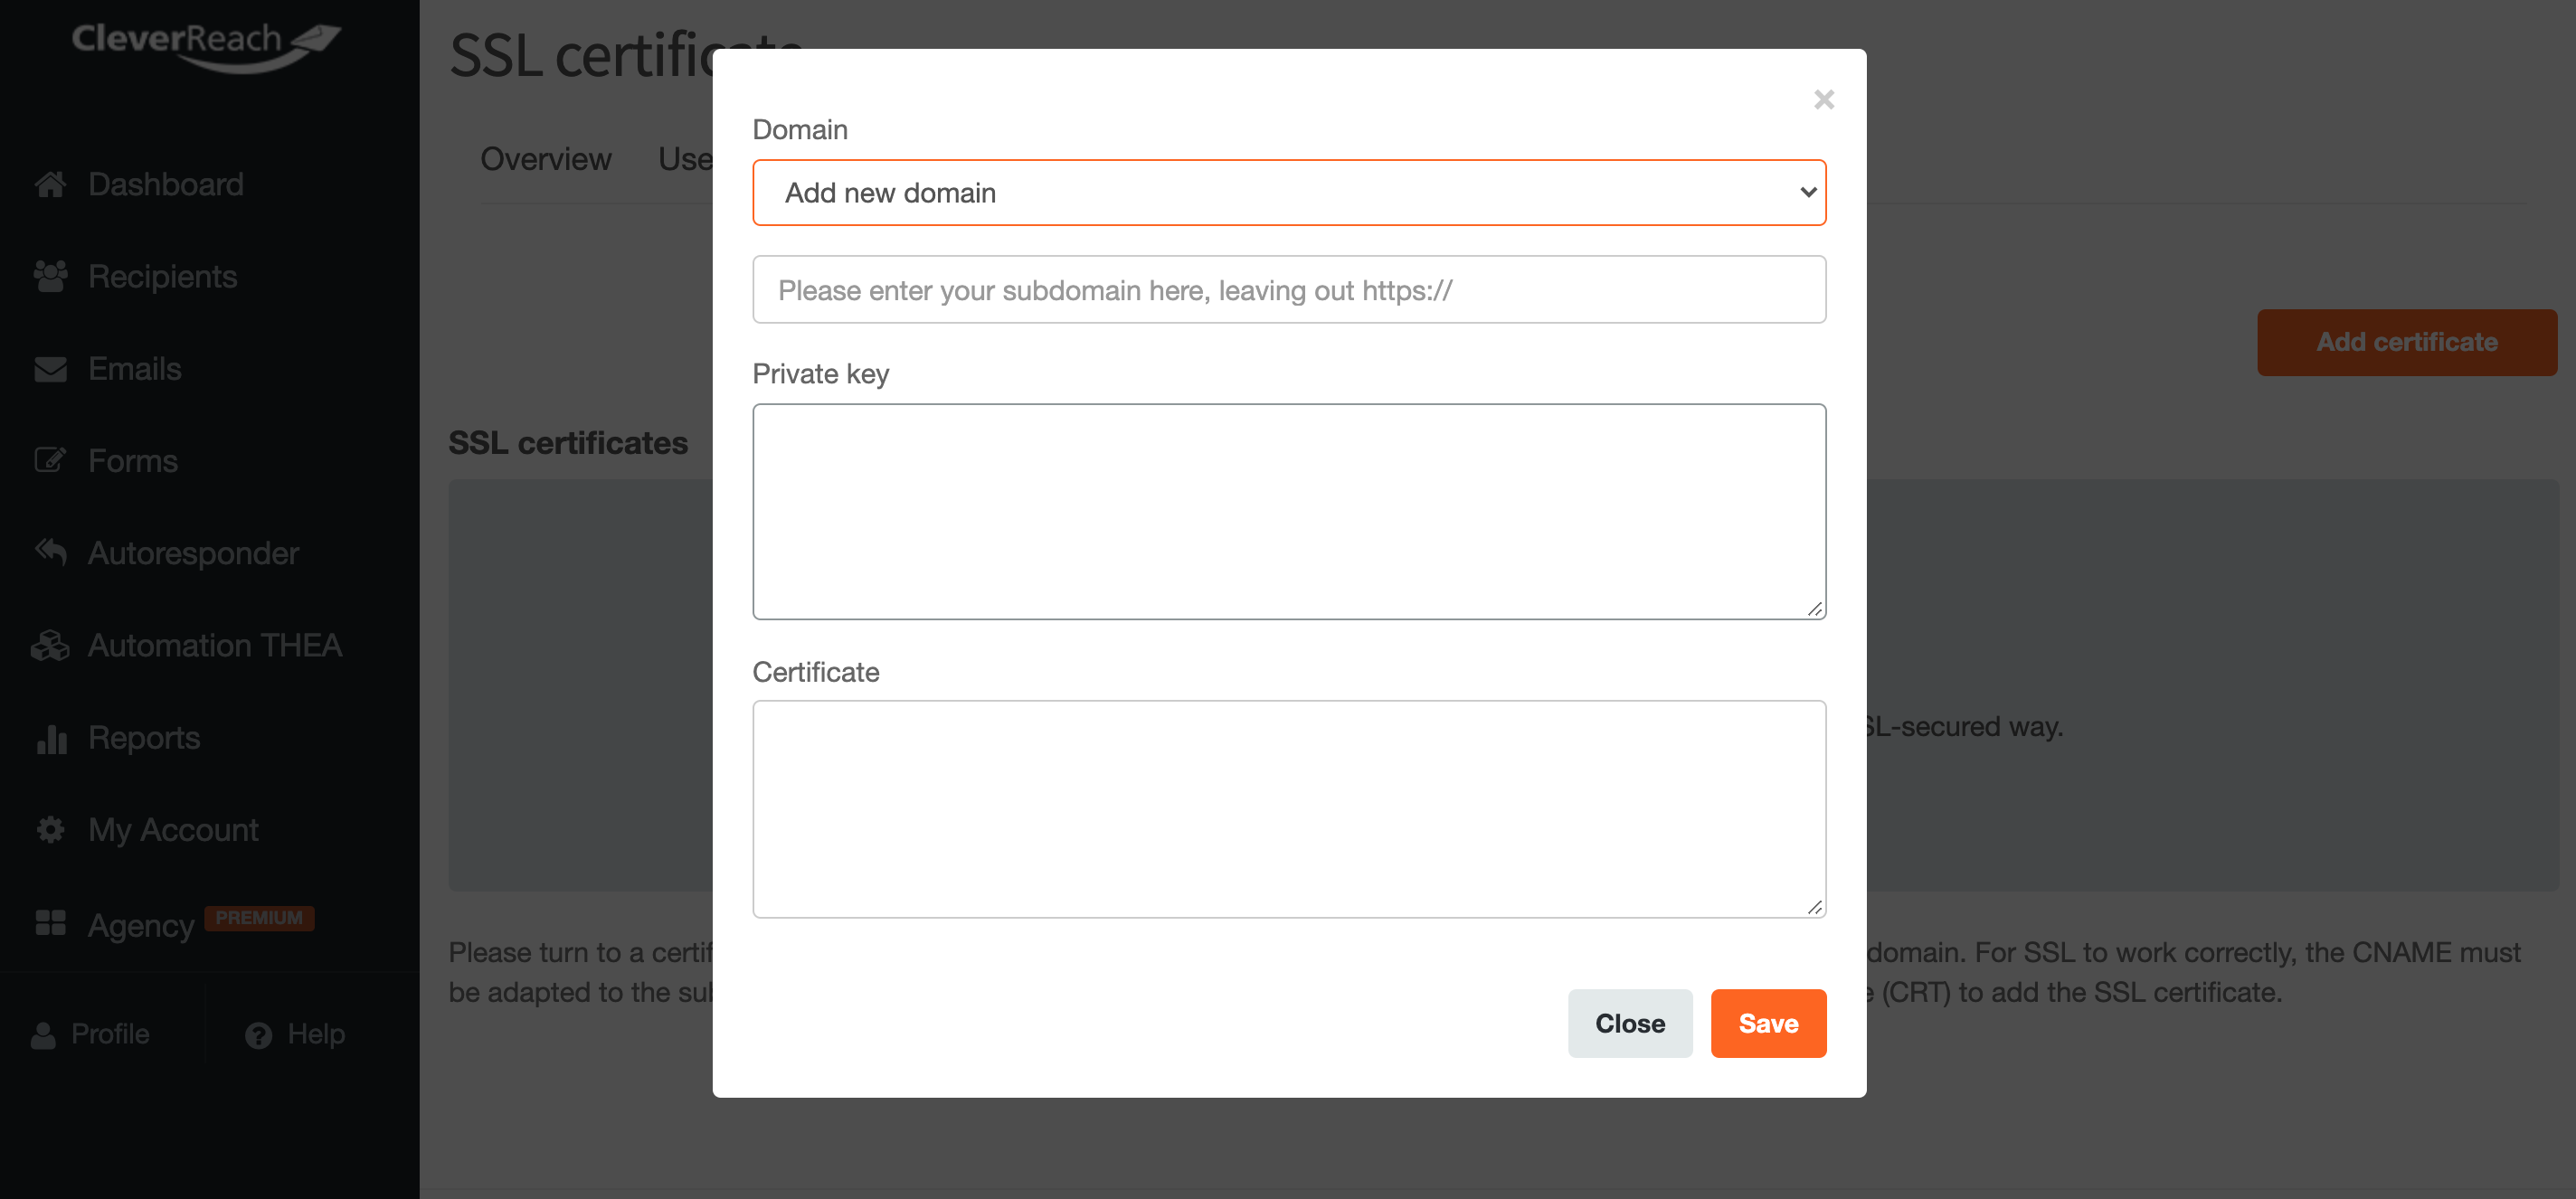Screen dimensions: 2576x1199
Task: Click the Dashboard home icon
Action: tap(50, 184)
